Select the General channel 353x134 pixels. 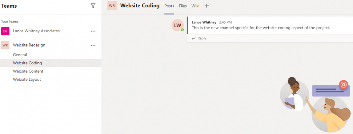point(20,55)
